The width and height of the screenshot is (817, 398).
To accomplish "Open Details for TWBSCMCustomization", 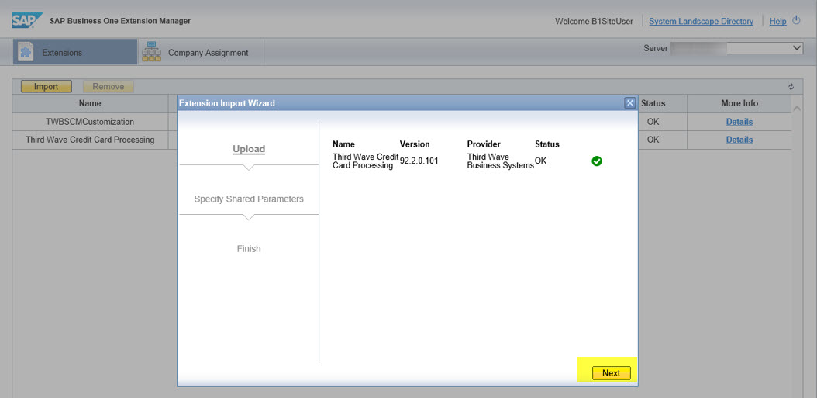I will [739, 122].
